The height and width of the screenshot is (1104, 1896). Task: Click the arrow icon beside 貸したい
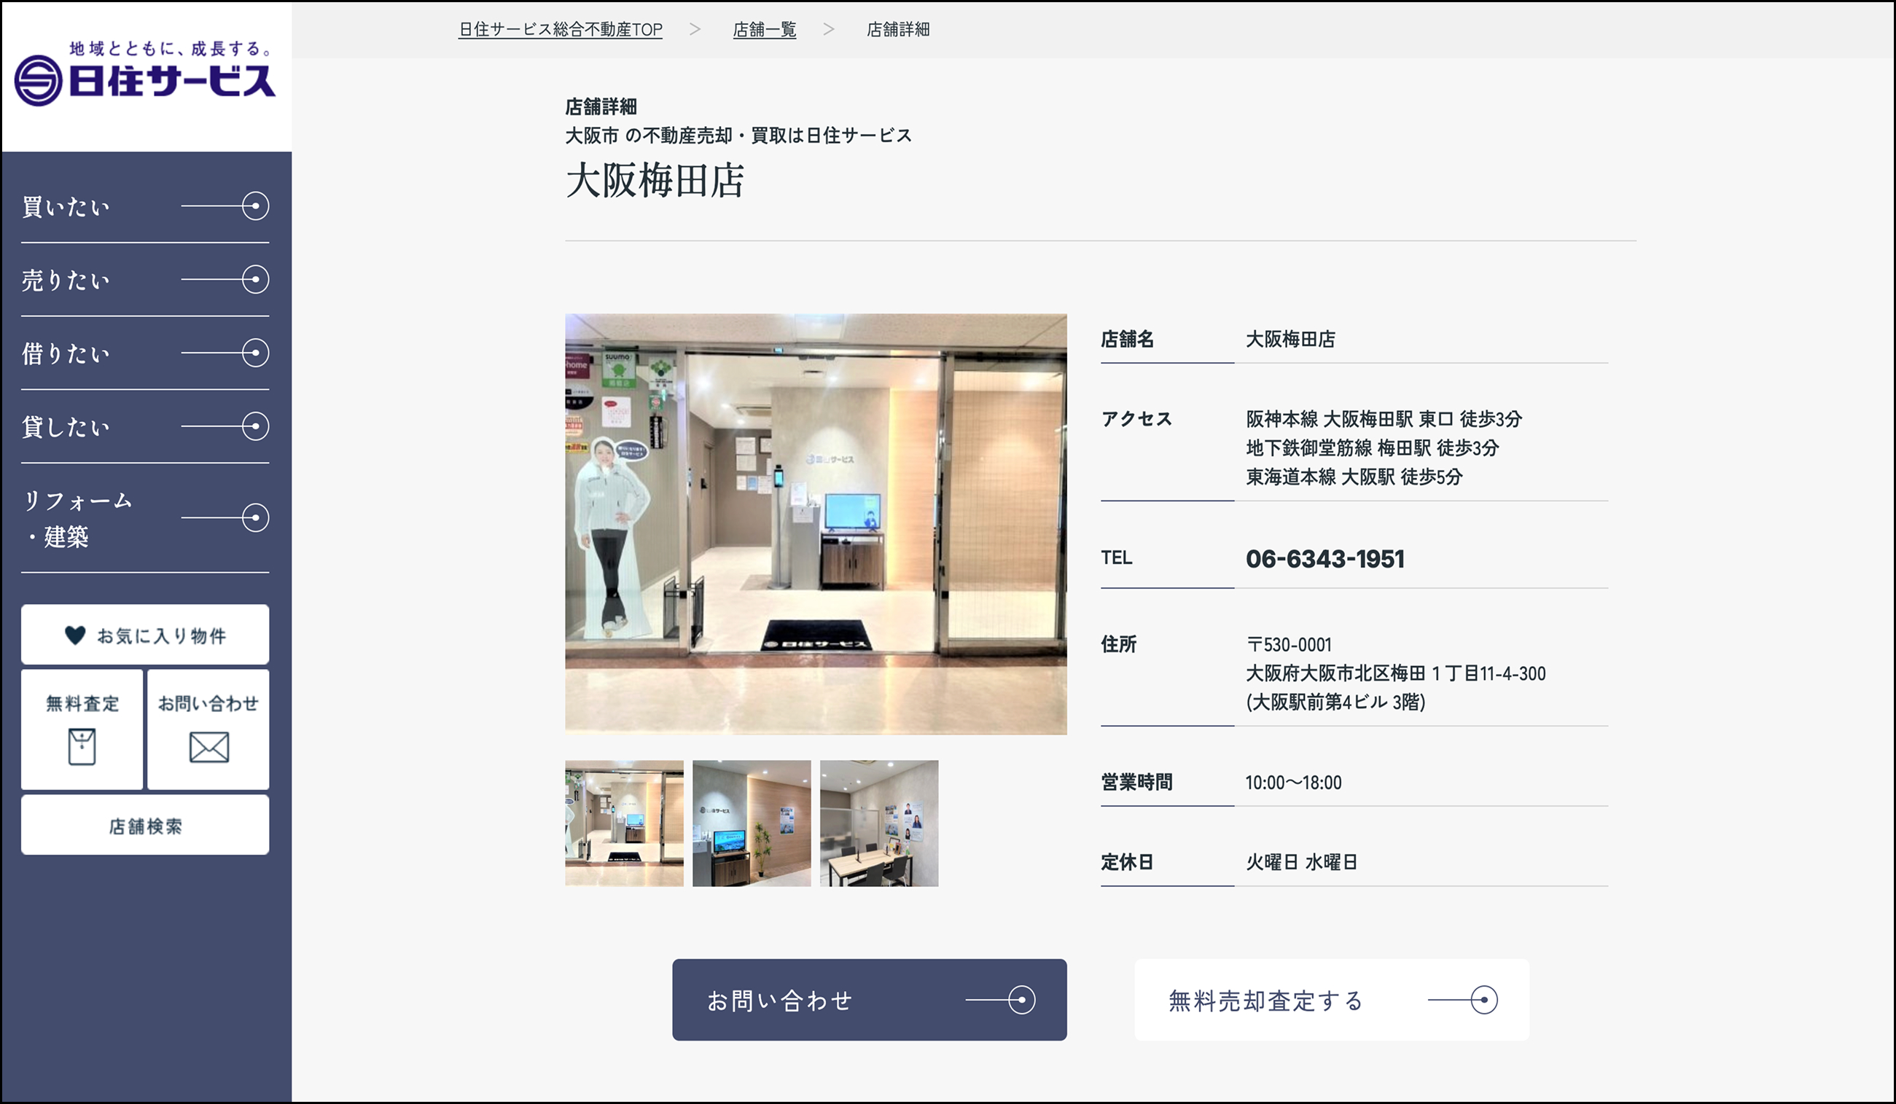coord(255,426)
